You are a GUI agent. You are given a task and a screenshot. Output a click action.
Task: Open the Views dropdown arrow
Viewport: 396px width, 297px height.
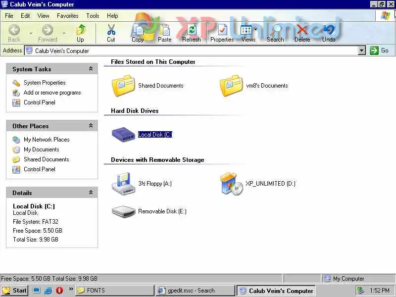(255, 30)
